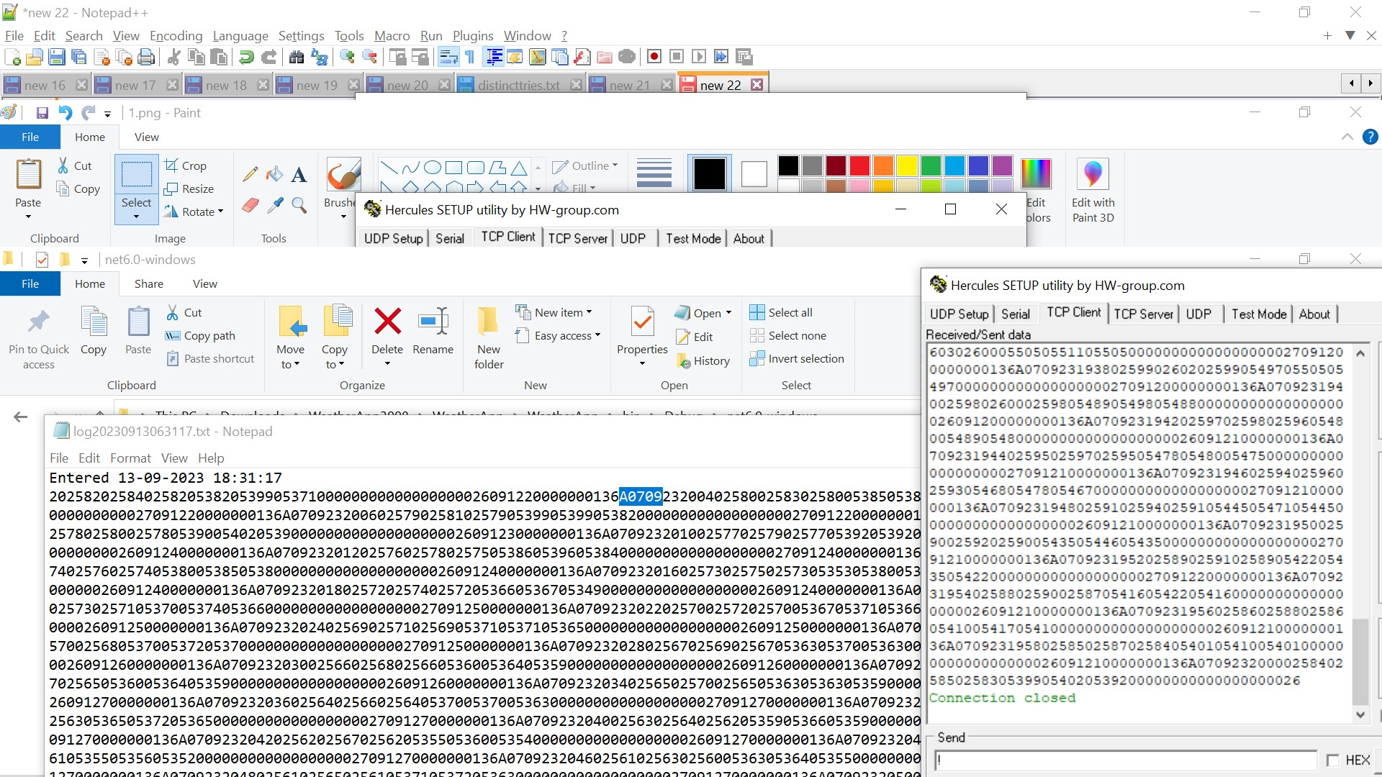Select the Color picker tool in Paint
1382x777 pixels.
pyautogui.click(x=274, y=206)
